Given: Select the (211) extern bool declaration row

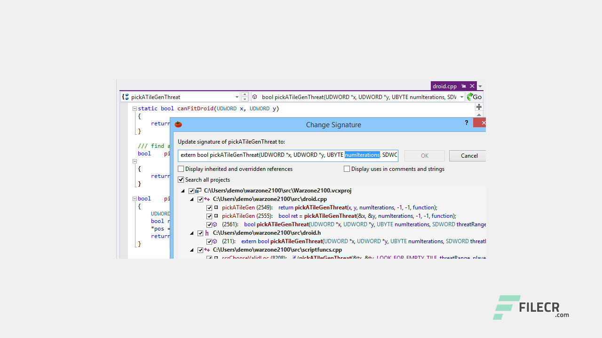Looking at the screenshot, I should pos(354,241).
